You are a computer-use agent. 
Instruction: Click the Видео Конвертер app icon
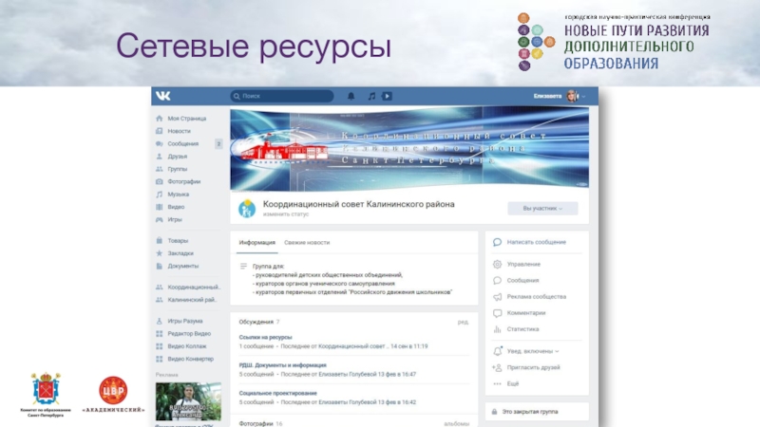[159, 359]
